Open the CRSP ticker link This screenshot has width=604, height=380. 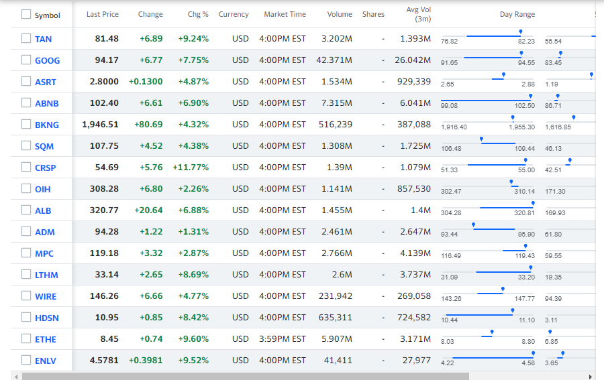point(46,168)
